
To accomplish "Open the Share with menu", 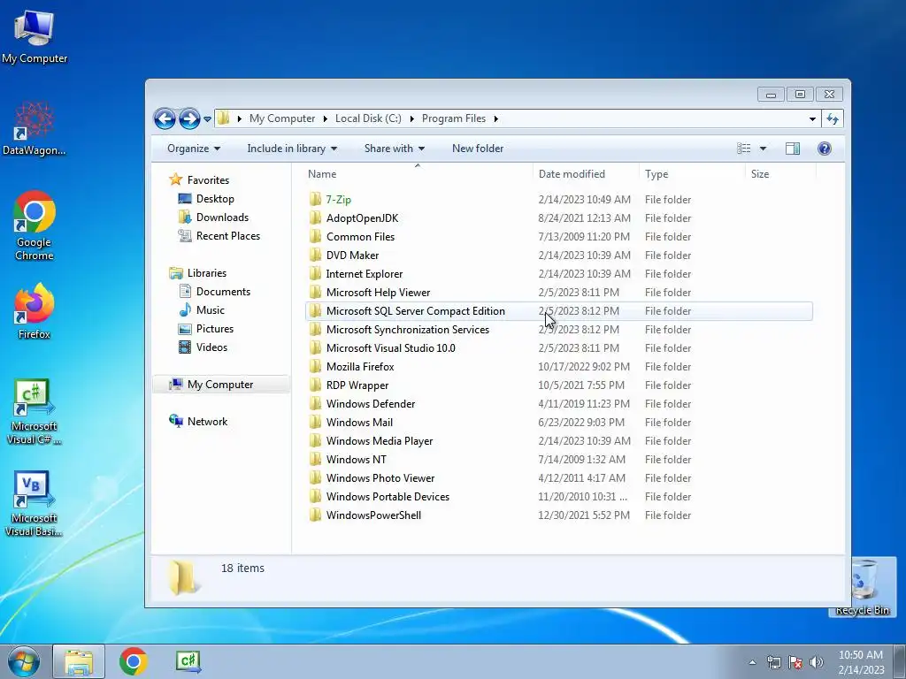I will (x=394, y=149).
